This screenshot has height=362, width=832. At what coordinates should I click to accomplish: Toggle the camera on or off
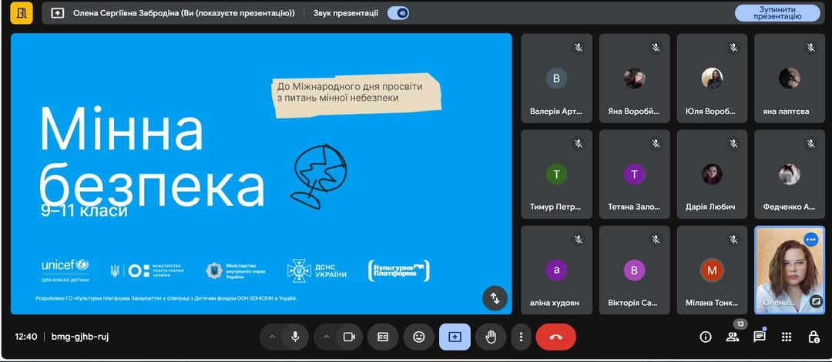[349, 337]
